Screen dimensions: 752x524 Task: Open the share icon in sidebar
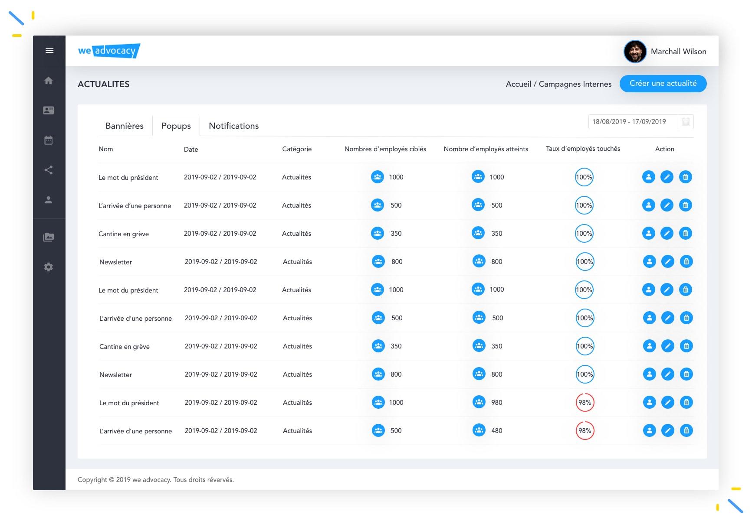point(49,170)
